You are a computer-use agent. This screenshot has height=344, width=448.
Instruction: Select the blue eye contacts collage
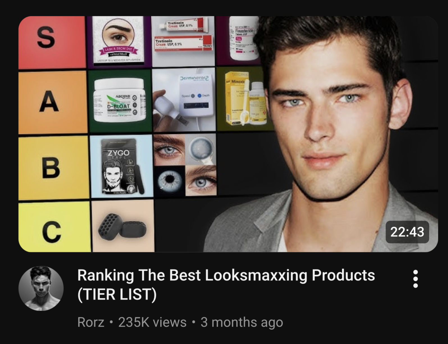coord(185,165)
